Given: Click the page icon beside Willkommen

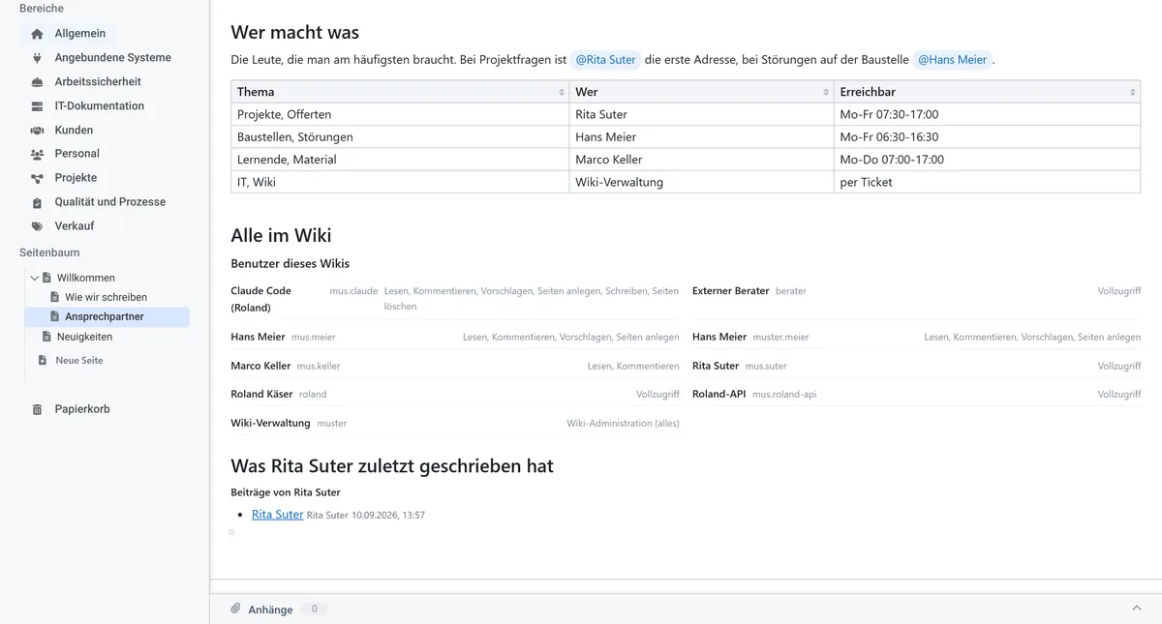Looking at the screenshot, I should point(47,278).
